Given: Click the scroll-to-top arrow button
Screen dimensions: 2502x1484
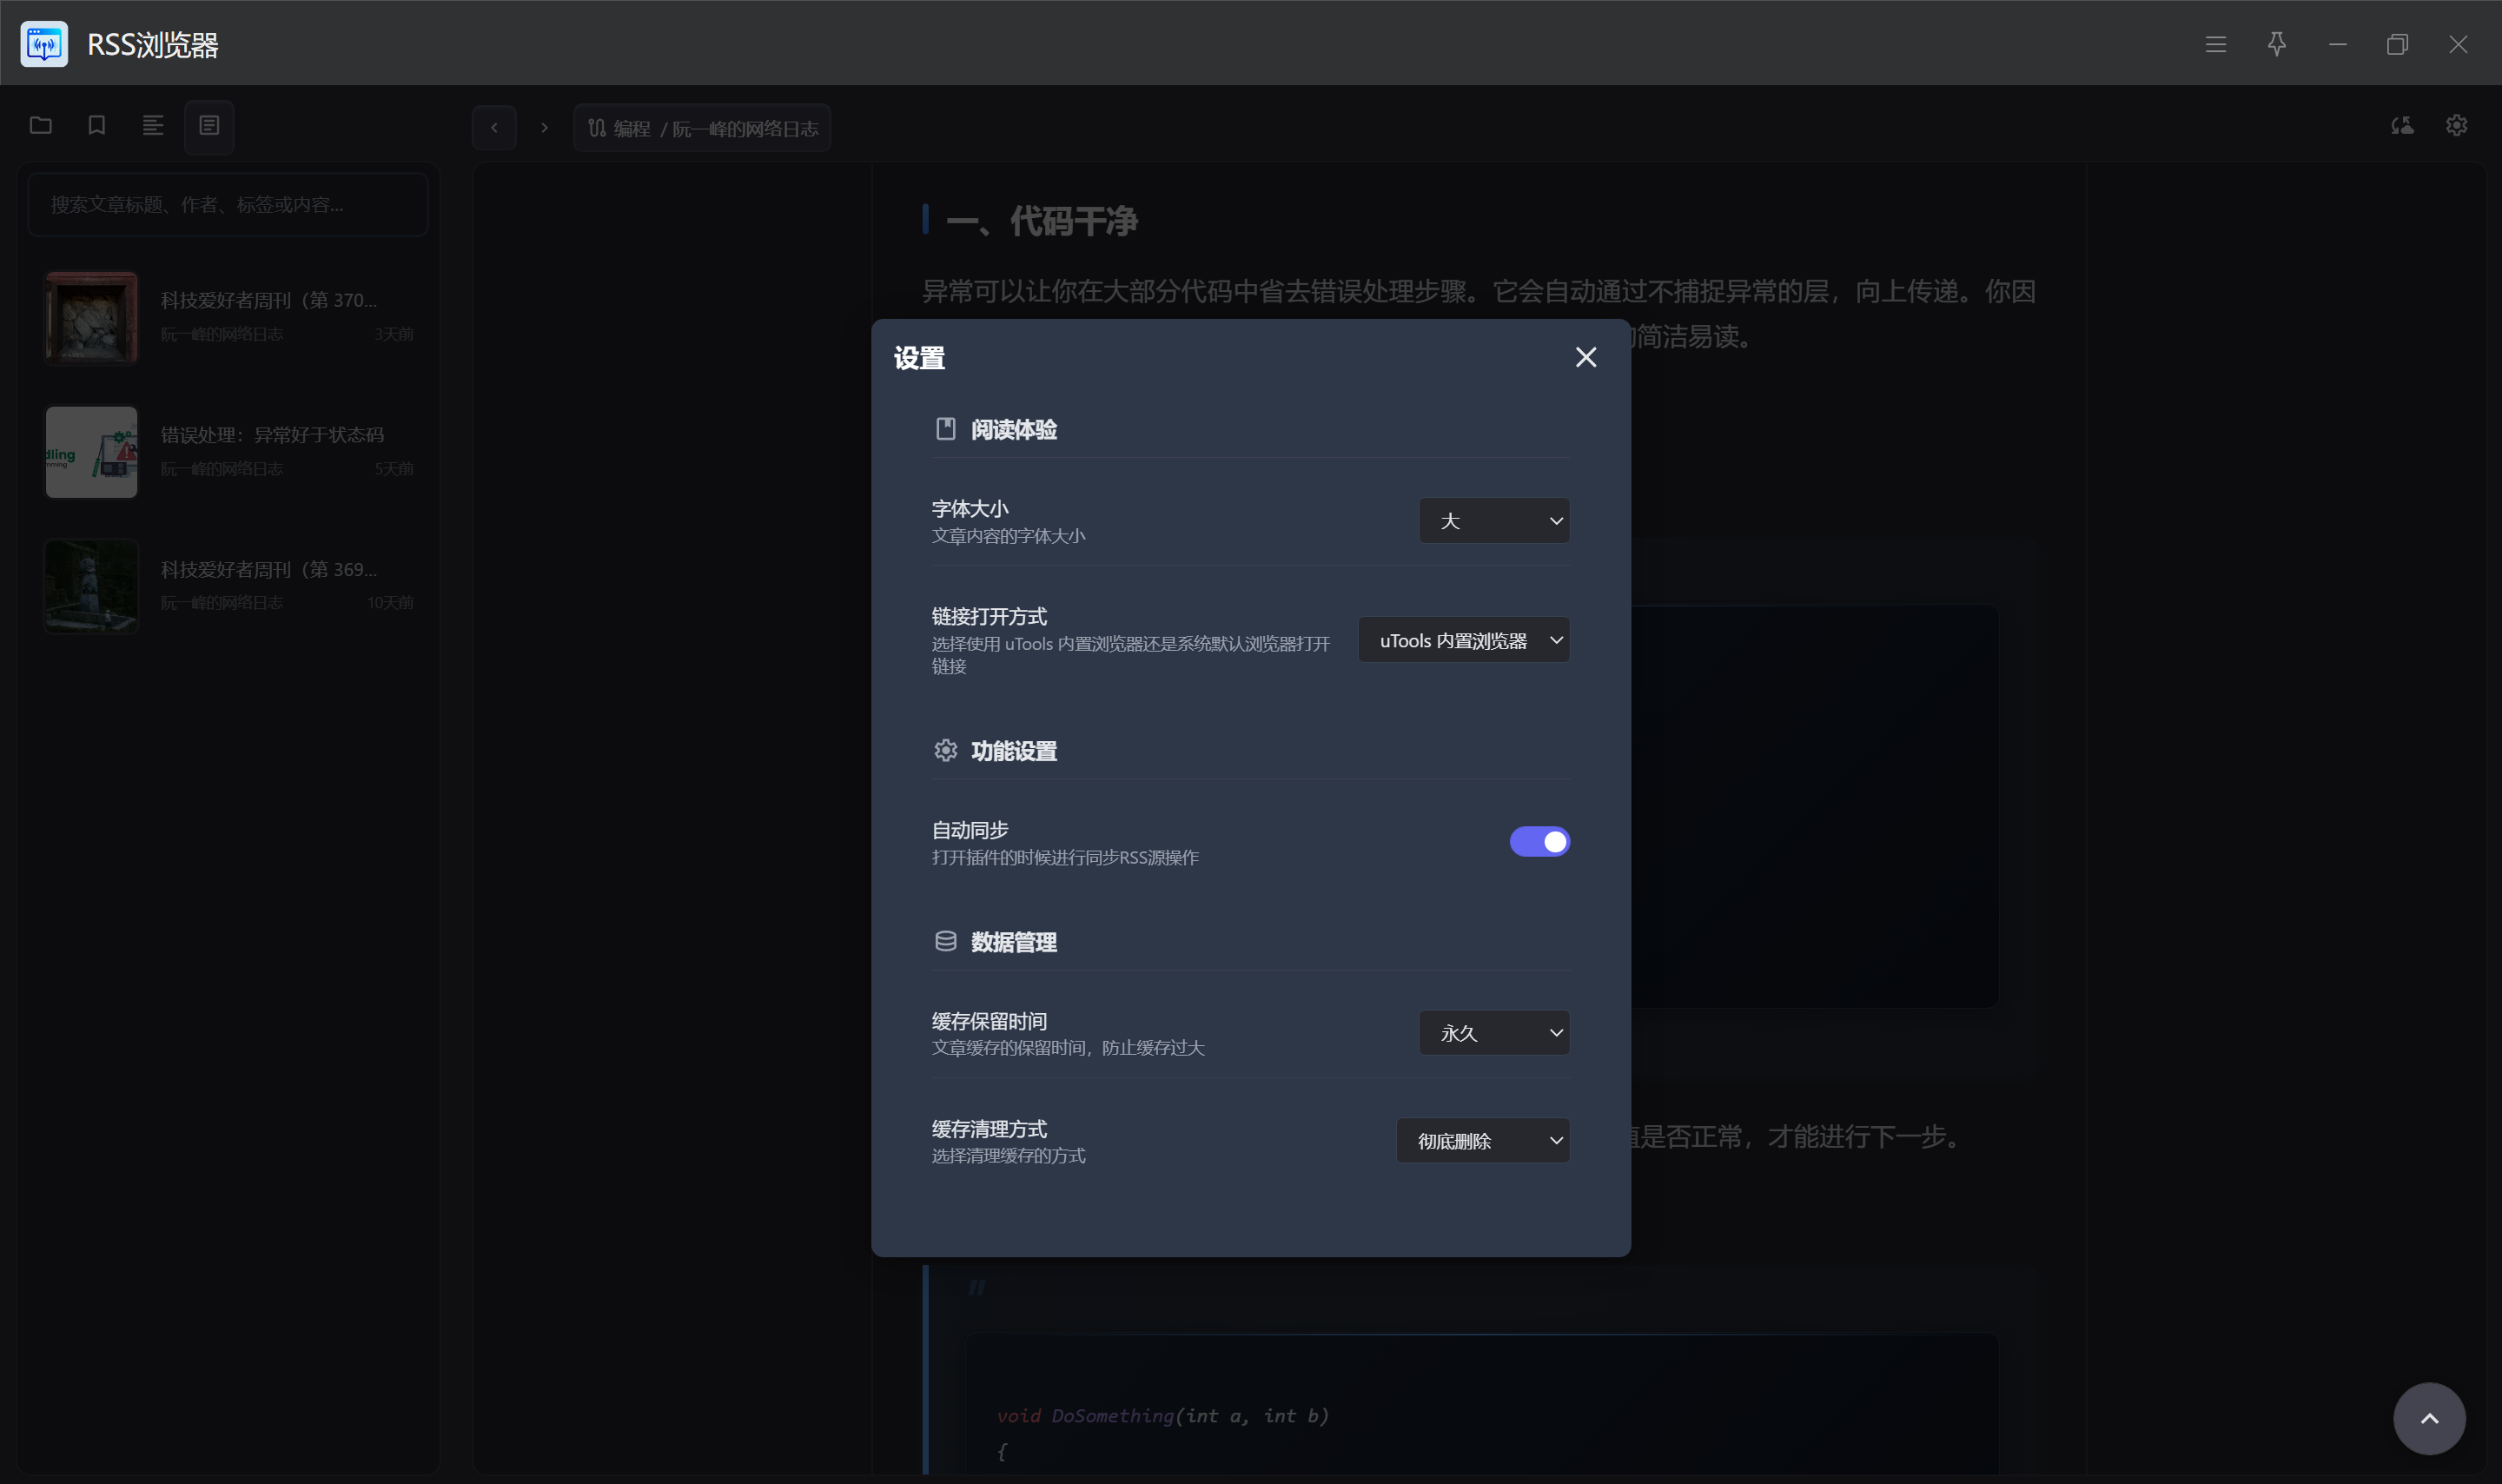Looking at the screenshot, I should (2428, 1418).
